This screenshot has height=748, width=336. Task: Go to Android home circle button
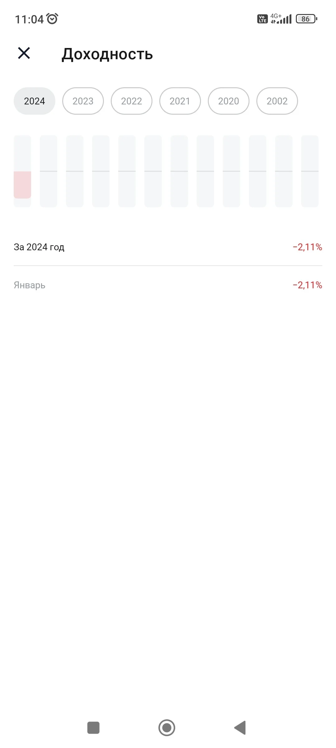(x=167, y=728)
